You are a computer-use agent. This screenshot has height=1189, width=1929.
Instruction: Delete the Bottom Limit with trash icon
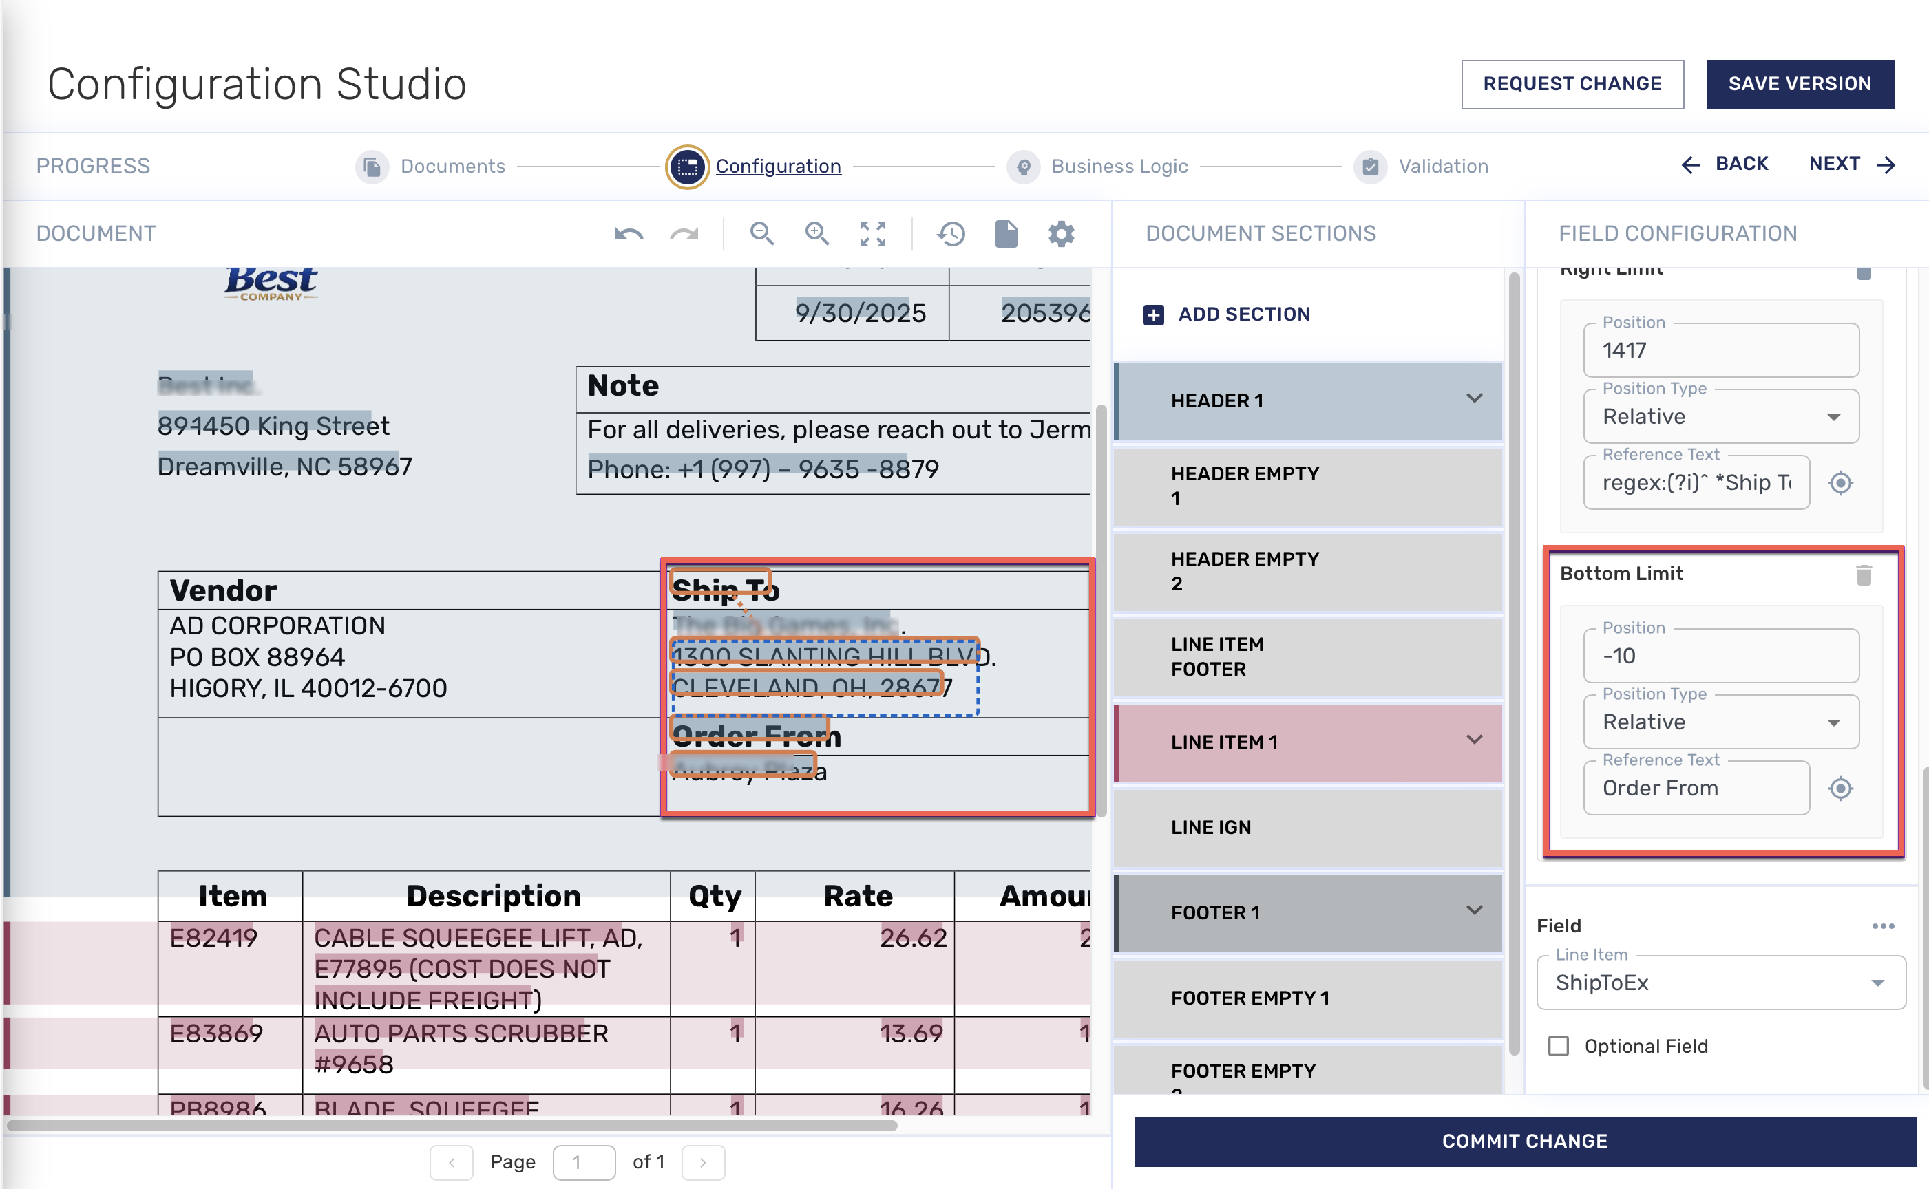coord(1864,575)
